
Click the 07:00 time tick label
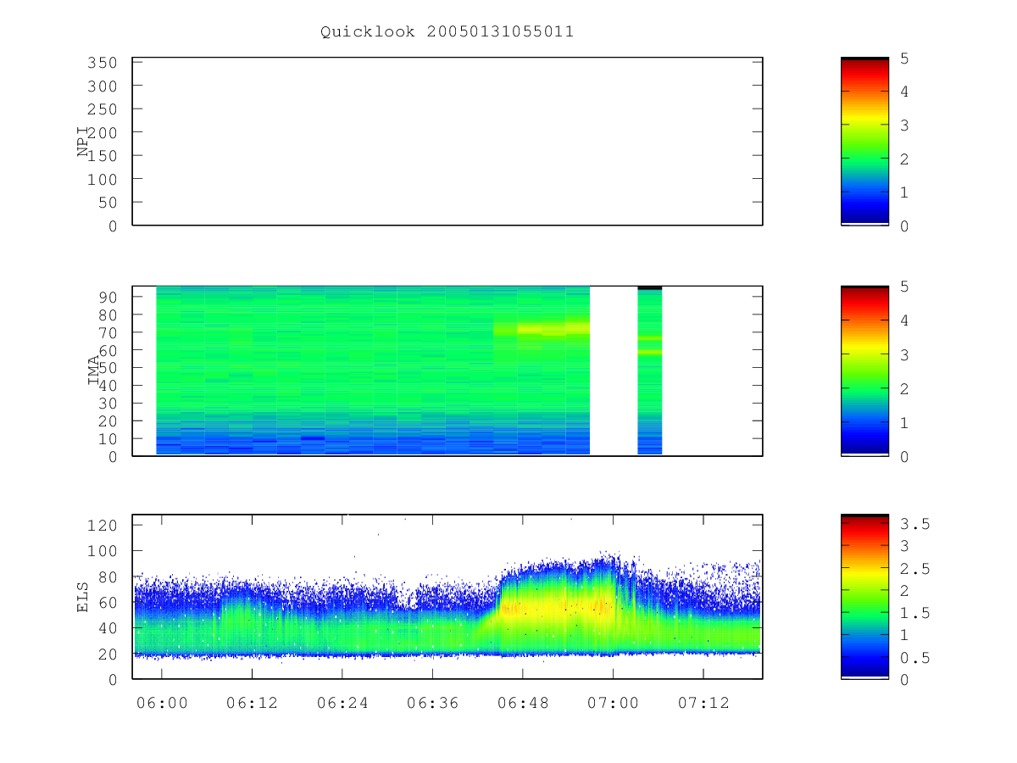(x=613, y=703)
